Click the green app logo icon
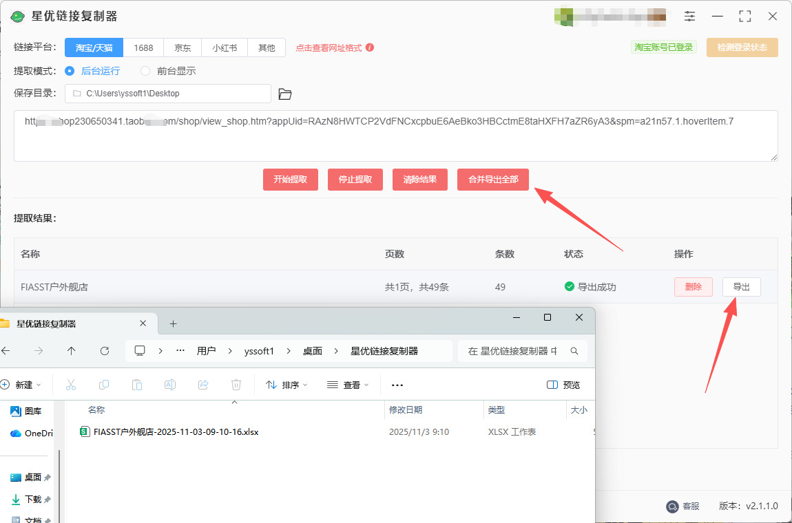Viewport: 792px width, 523px height. tap(17, 17)
